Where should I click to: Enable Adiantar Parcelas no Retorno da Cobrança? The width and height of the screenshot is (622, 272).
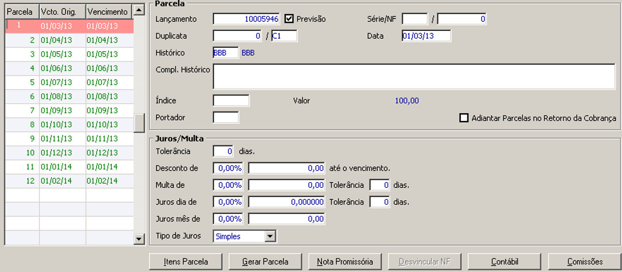(463, 118)
